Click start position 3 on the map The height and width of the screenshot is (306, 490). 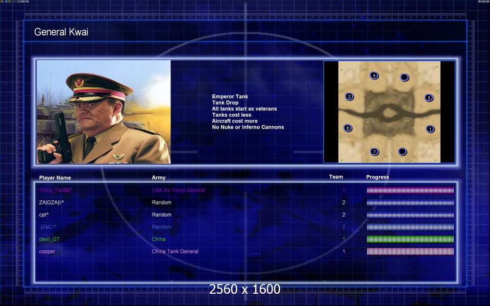tap(429, 98)
